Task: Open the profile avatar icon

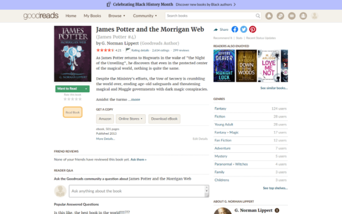Action: tap(315, 16)
